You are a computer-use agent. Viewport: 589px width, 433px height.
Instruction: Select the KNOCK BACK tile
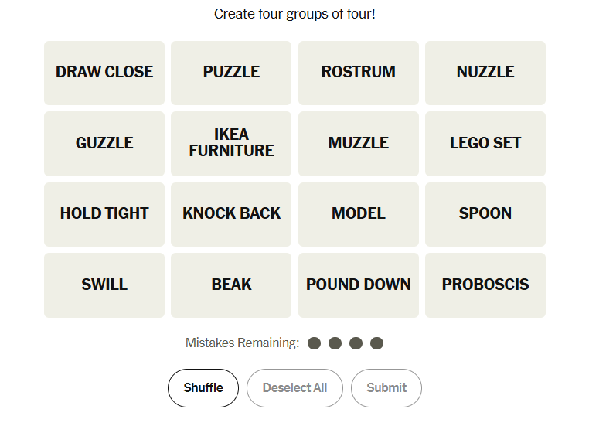point(231,214)
